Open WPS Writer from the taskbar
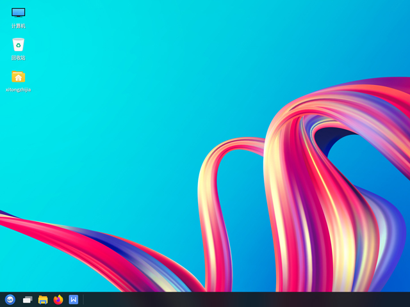The height and width of the screenshot is (307, 410). point(74,299)
